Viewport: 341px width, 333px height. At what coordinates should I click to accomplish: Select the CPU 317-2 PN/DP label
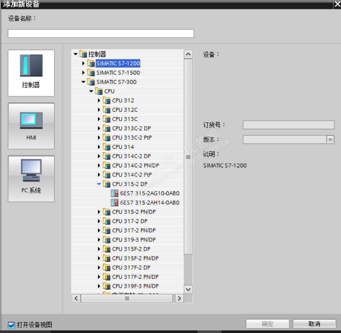tap(134, 230)
